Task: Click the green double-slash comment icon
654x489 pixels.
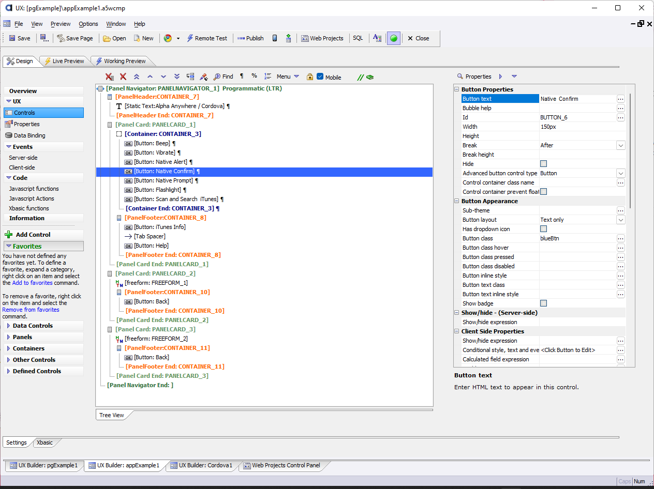Action: coord(361,77)
